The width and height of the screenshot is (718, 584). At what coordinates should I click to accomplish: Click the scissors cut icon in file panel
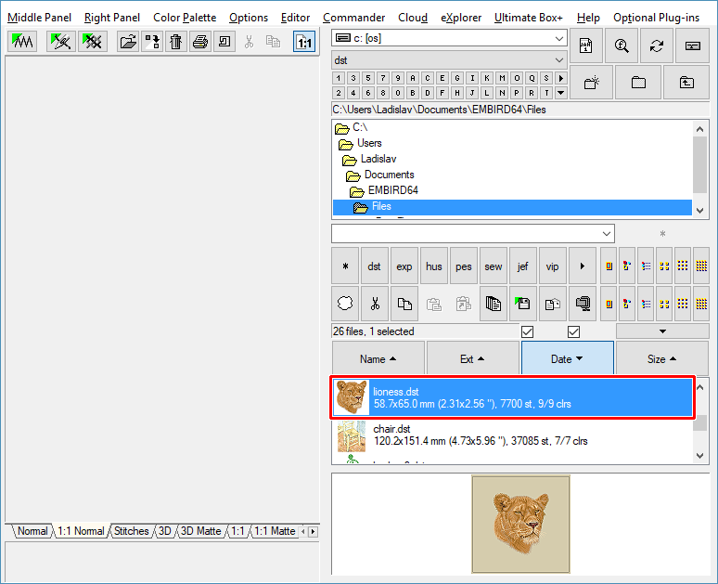coord(374,303)
